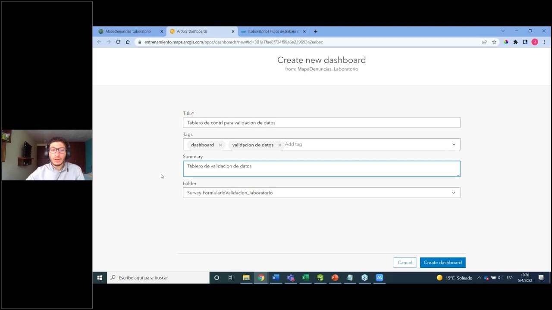This screenshot has height=310, width=552.
Task: Close the Laboratorio Flujos de trabajo tab
Action: pos(304,31)
